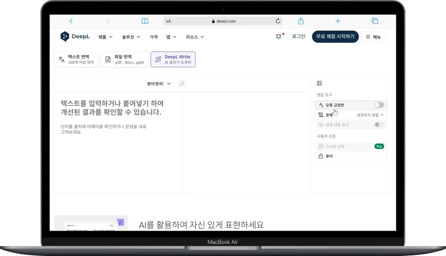Expand the 제품 menu
The image size is (446, 256).
[x=105, y=37]
